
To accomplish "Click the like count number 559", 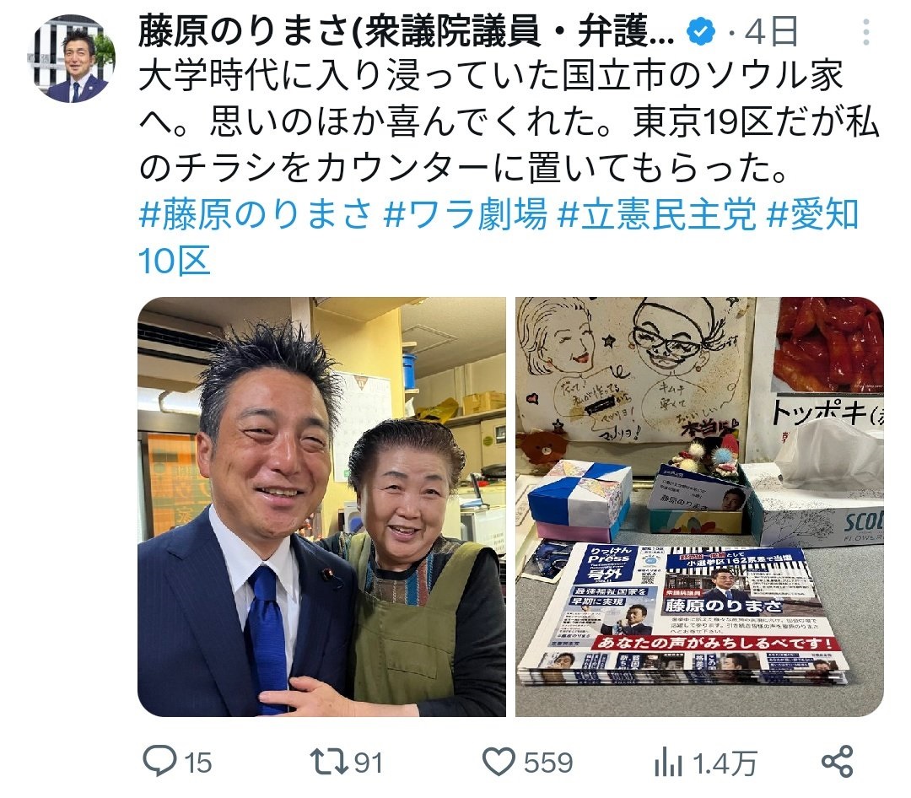I will (548, 763).
